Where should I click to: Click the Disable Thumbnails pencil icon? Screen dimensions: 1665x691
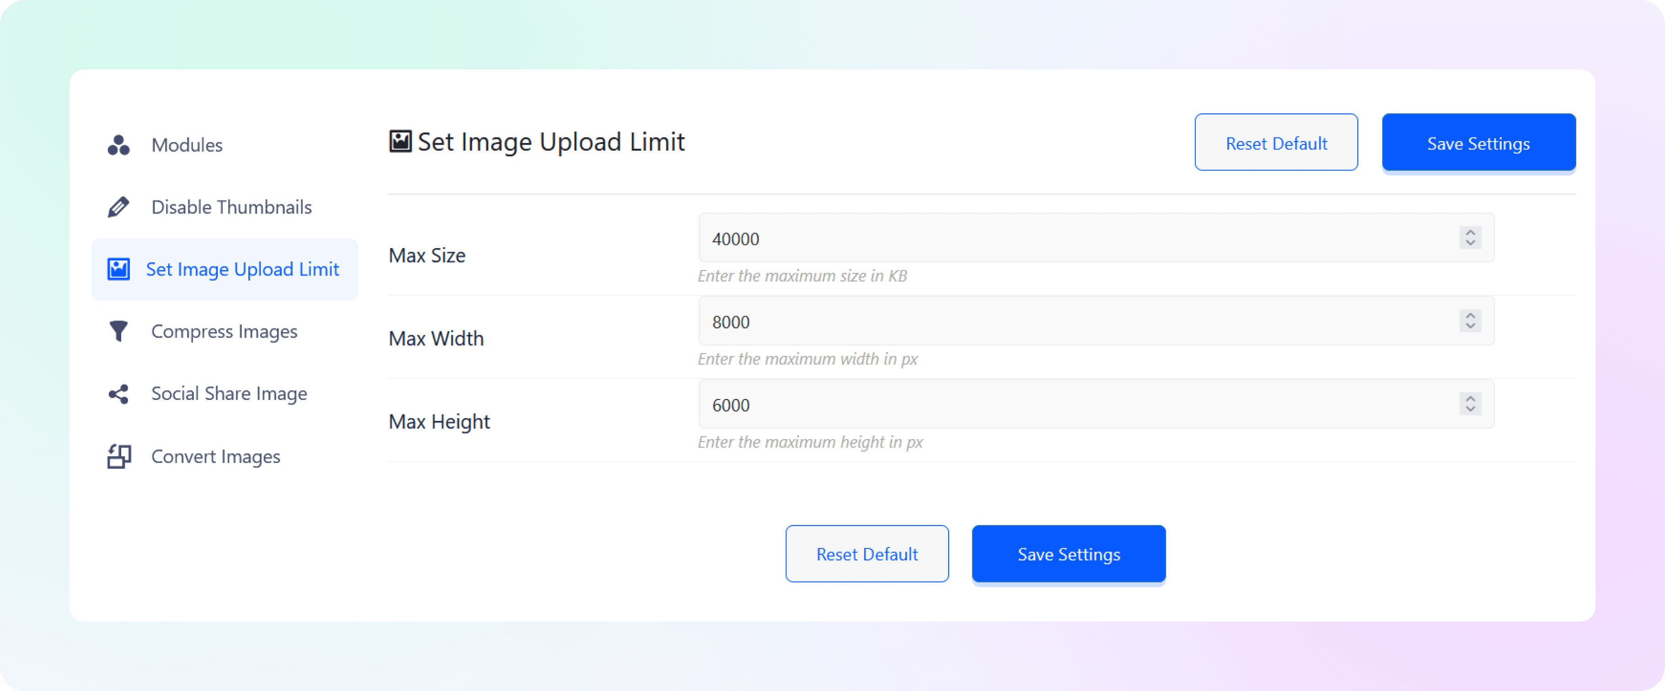tap(119, 207)
